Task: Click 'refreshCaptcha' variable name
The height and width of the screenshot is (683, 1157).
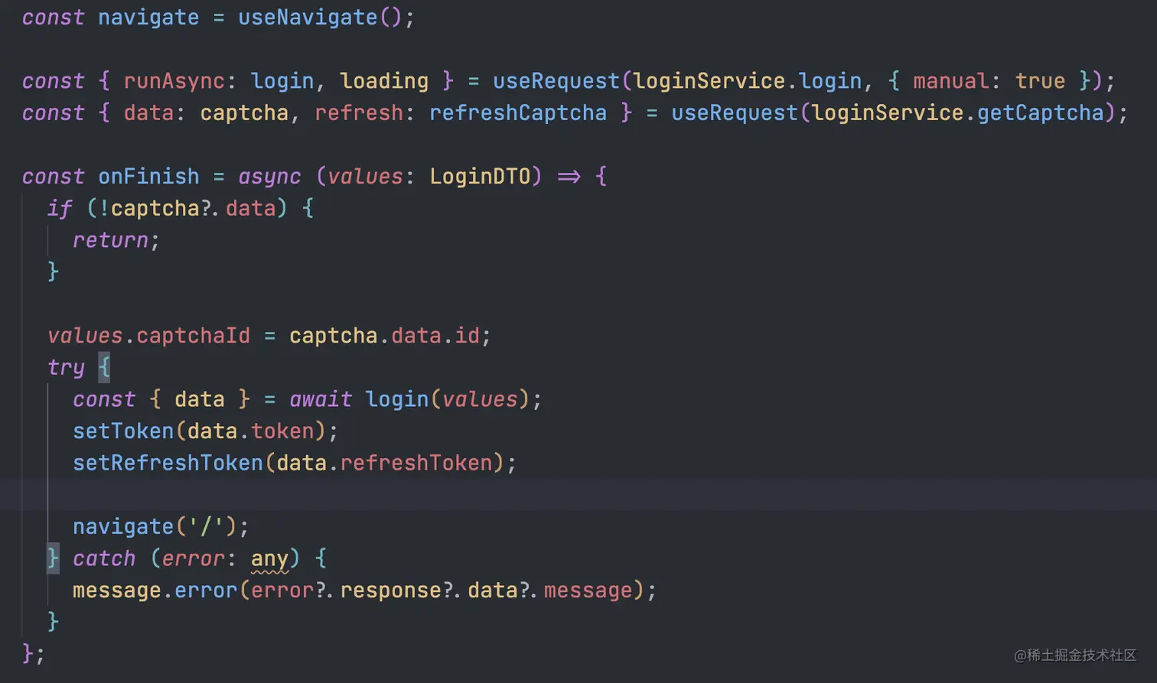Action: point(517,113)
